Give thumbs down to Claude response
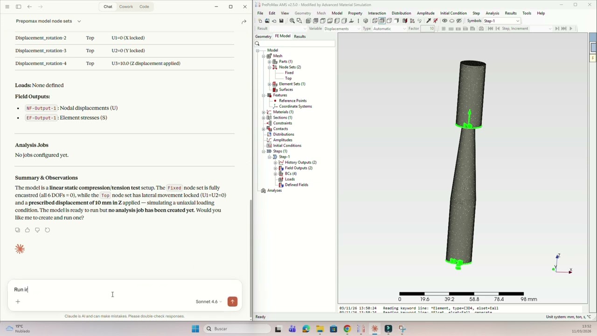The height and width of the screenshot is (336, 597). 37,230
